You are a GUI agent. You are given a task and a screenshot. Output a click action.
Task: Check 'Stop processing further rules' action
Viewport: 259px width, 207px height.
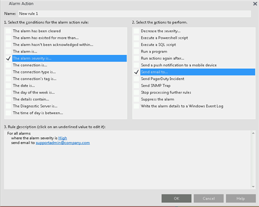(136, 92)
